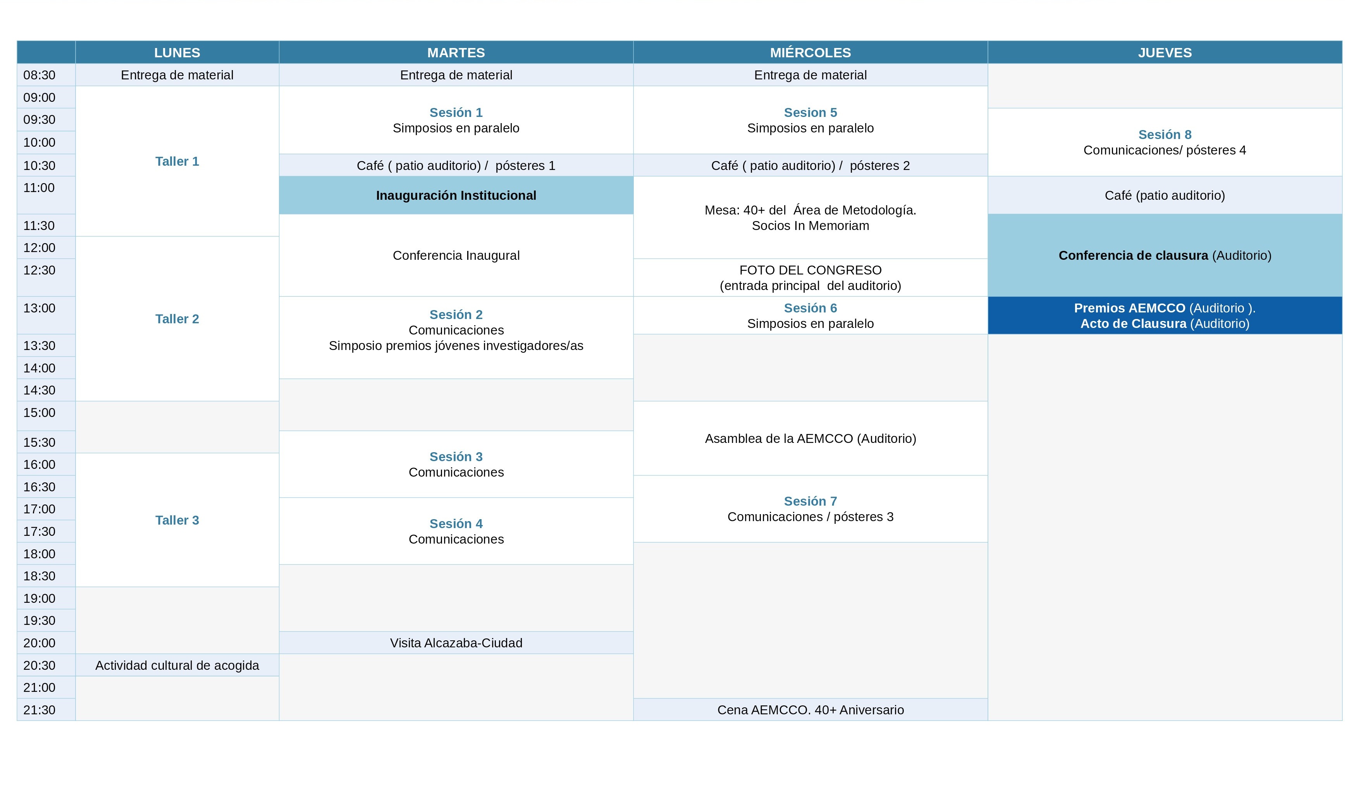The image size is (1359, 796).
Task: Select the Taller 2 cell
Action: (177, 319)
